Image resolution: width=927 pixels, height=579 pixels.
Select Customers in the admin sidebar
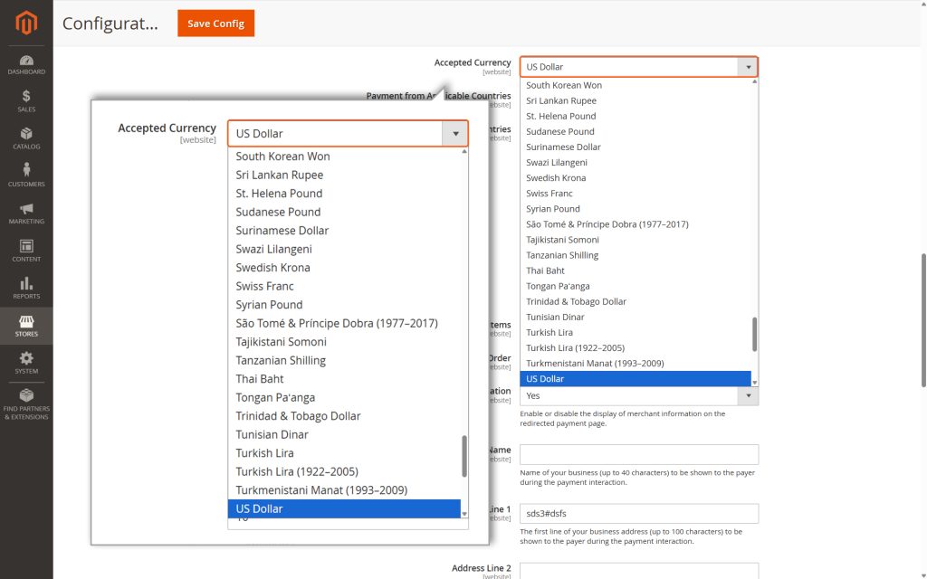26,176
